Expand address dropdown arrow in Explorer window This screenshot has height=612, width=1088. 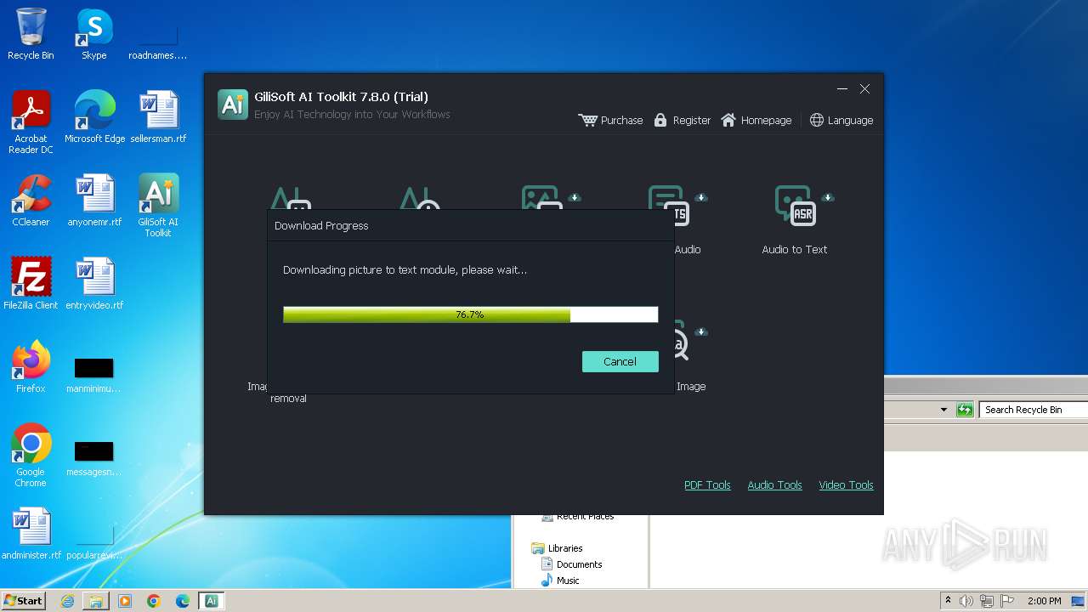click(943, 410)
